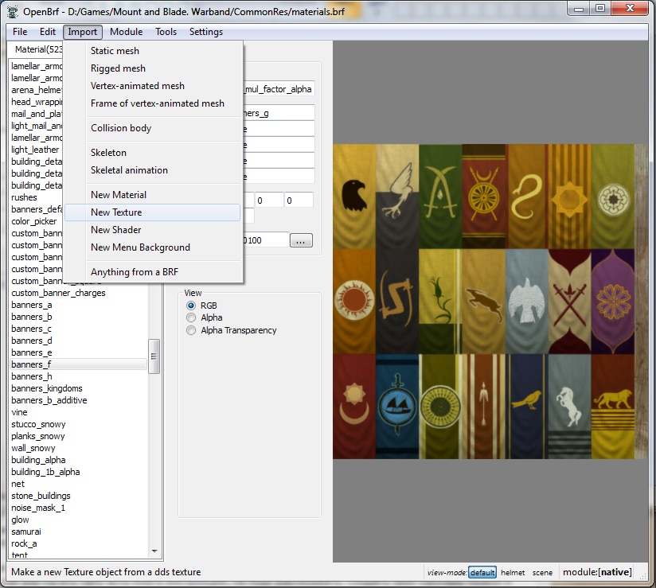Click the material list scrollbar thumb
This screenshot has width=656, height=588.
pyautogui.click(x=154, y=356)
